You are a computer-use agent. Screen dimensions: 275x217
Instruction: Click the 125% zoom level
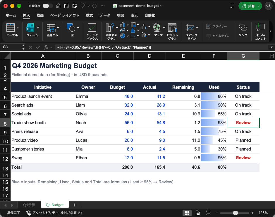tap(263, 213)
